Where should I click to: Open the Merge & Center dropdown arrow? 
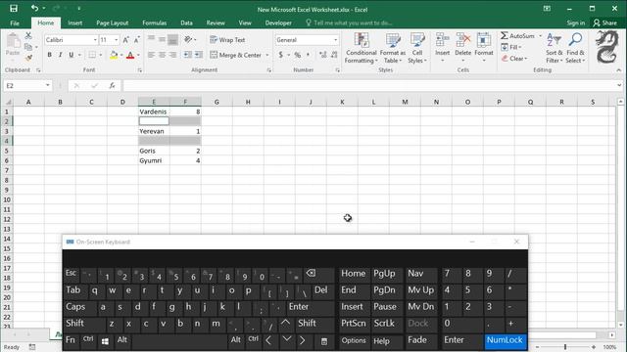coord(267,55)
